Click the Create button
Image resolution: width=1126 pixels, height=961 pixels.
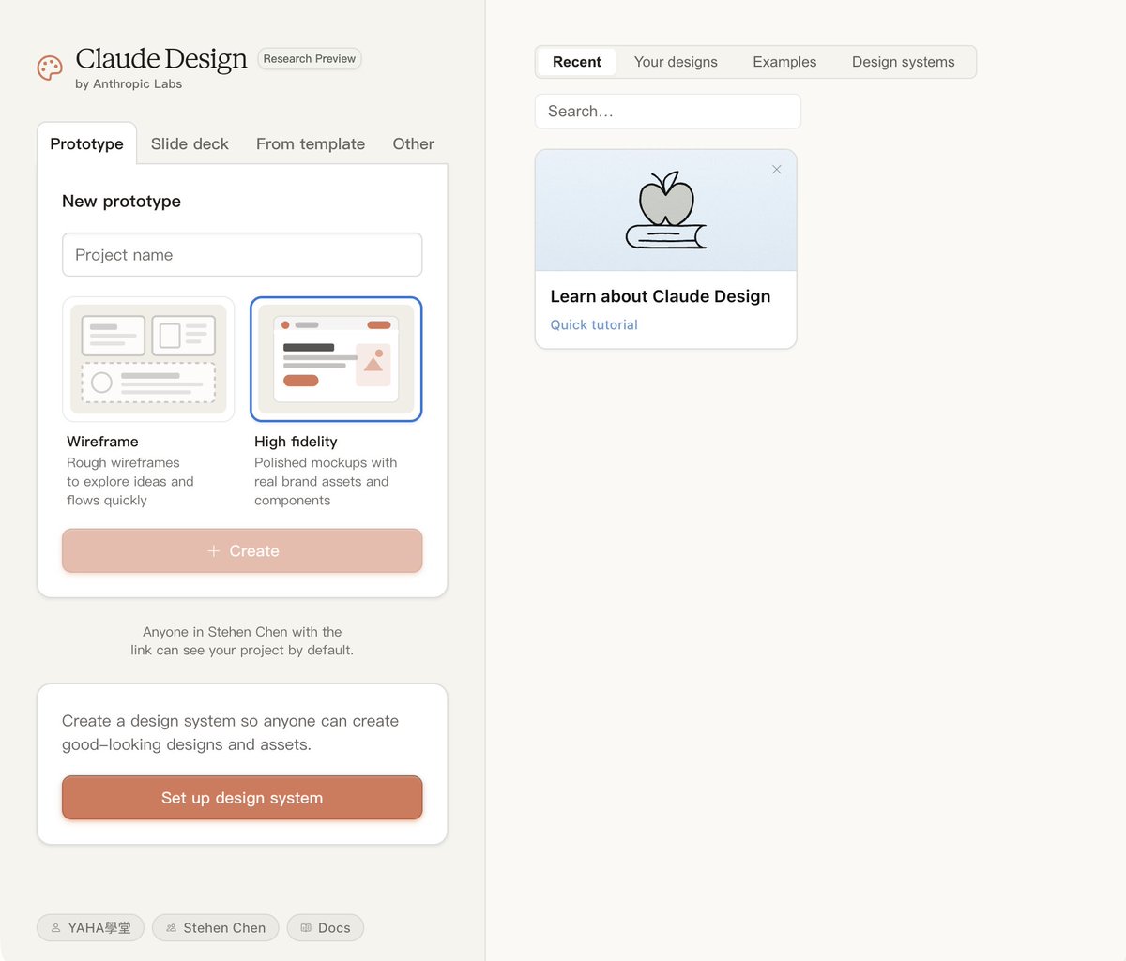[x=242, y=551]
